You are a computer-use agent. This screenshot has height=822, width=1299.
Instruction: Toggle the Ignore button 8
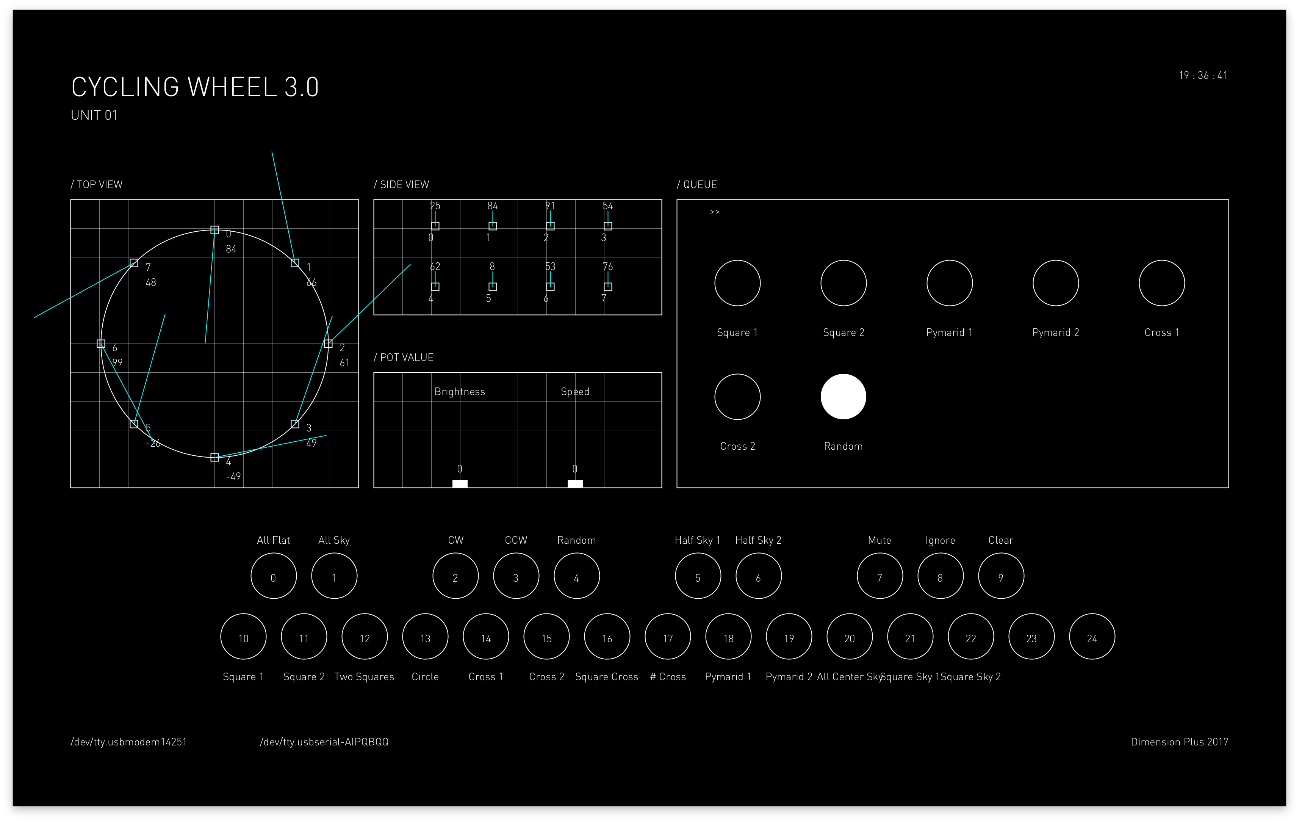(940, 576)
